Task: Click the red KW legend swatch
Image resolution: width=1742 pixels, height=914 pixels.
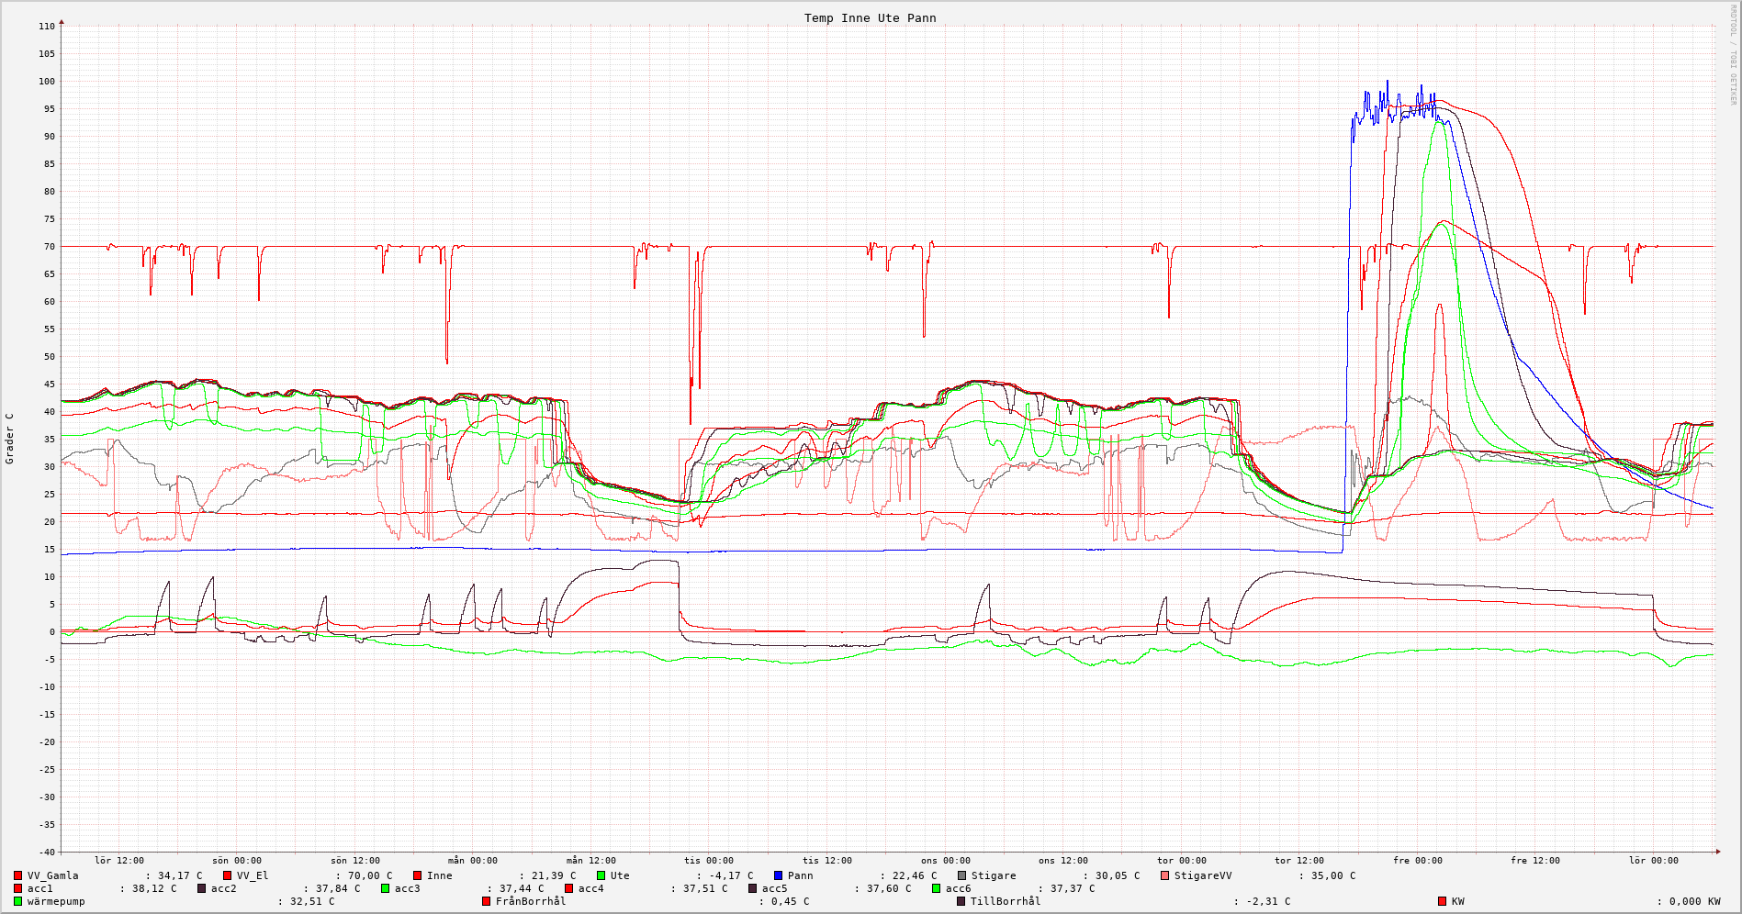Action: 1442,901
